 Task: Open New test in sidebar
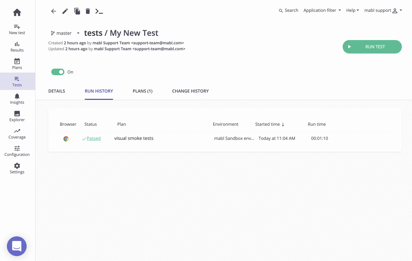pyautogui.click(x=17, y=29)
